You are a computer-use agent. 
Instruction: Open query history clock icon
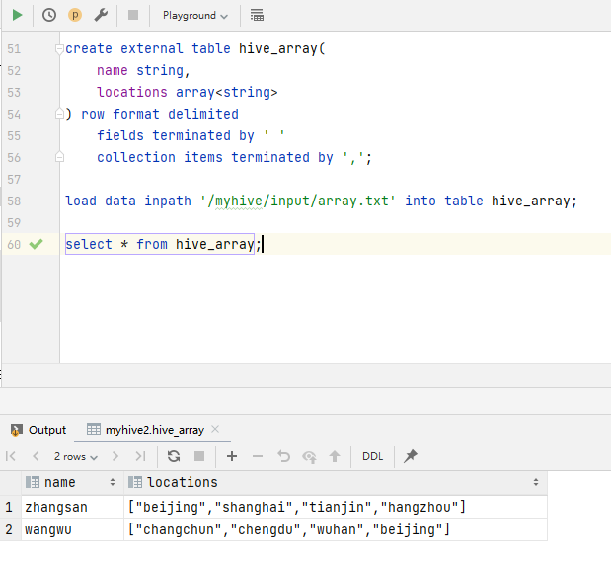click(x=49, y=15)
